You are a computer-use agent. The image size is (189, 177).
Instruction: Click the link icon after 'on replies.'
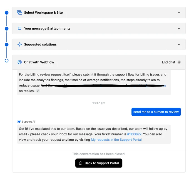[38, 91]
